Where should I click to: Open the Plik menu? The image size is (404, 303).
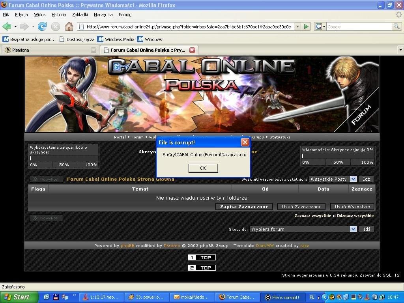click(x=6, y=15)
